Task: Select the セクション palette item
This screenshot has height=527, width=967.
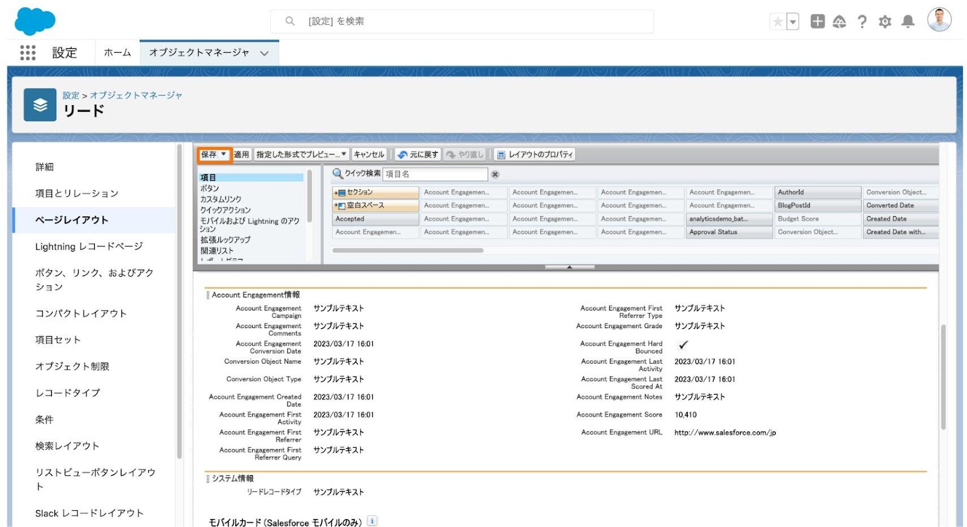Action: [x=375, y=192]
